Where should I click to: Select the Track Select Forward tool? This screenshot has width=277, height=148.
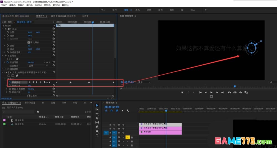pyautogui.click(x=97, y=109)
